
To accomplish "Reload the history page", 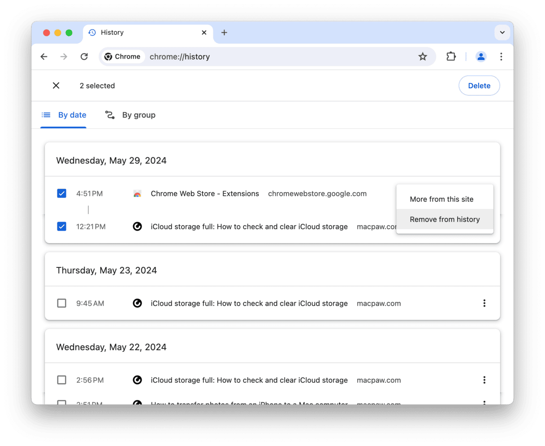I will pos(84,56).
